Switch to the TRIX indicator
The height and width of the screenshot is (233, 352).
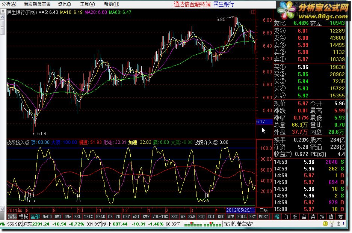88,217
